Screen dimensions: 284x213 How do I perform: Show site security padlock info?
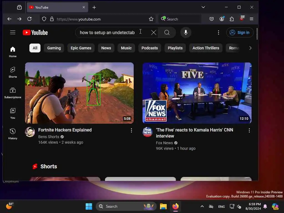[52, 19]
